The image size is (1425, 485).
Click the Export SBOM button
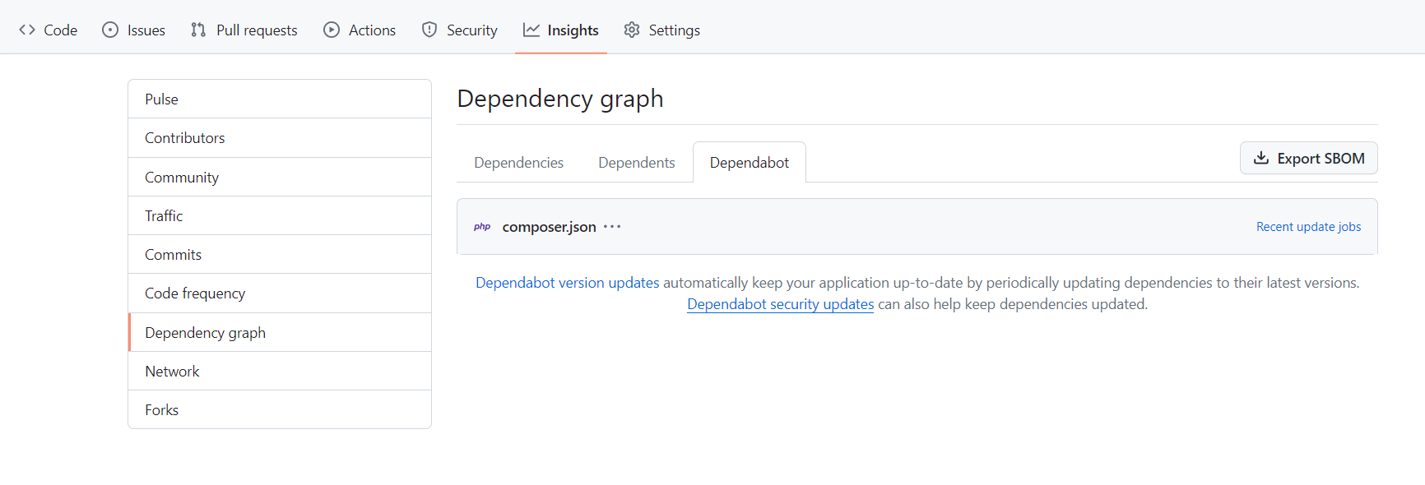tap(1308, 158)
